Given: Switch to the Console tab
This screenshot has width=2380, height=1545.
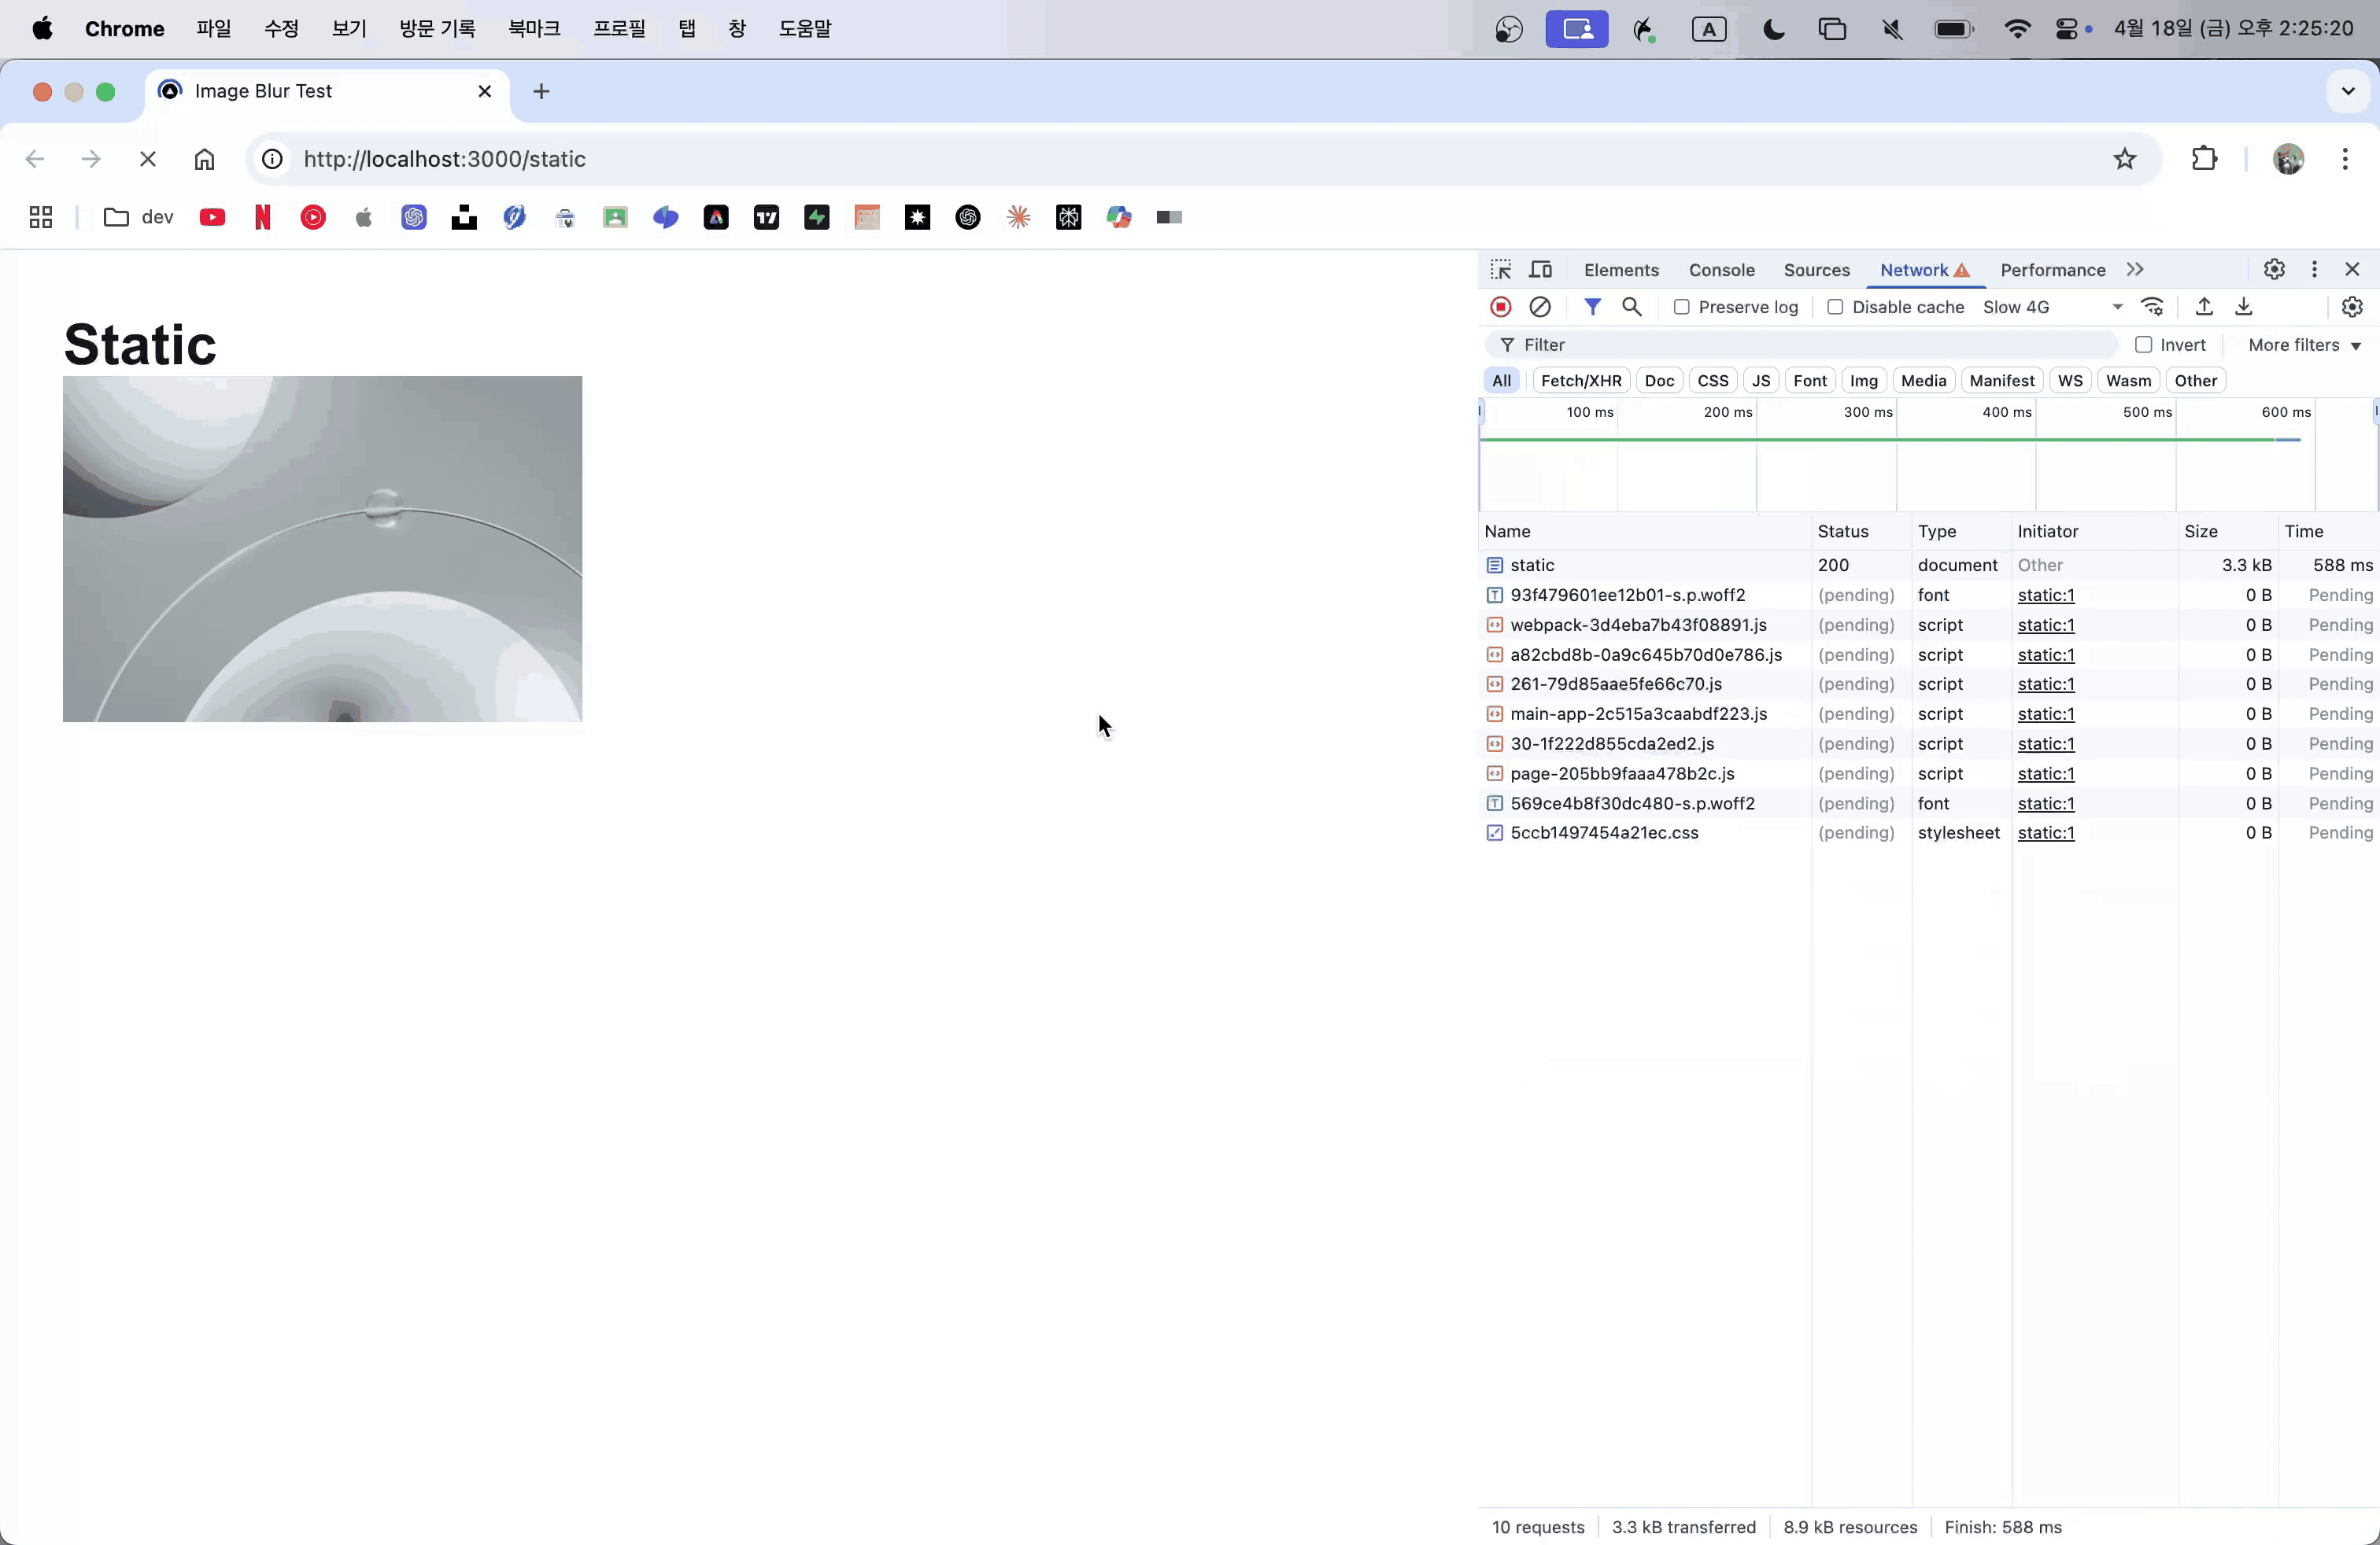Looking at the screenshot, I should point(1721,270).
